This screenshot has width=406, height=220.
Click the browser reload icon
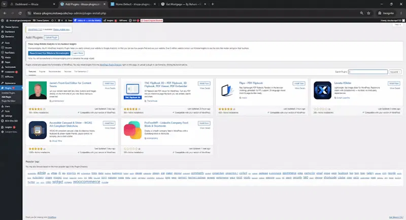[20, 13]
